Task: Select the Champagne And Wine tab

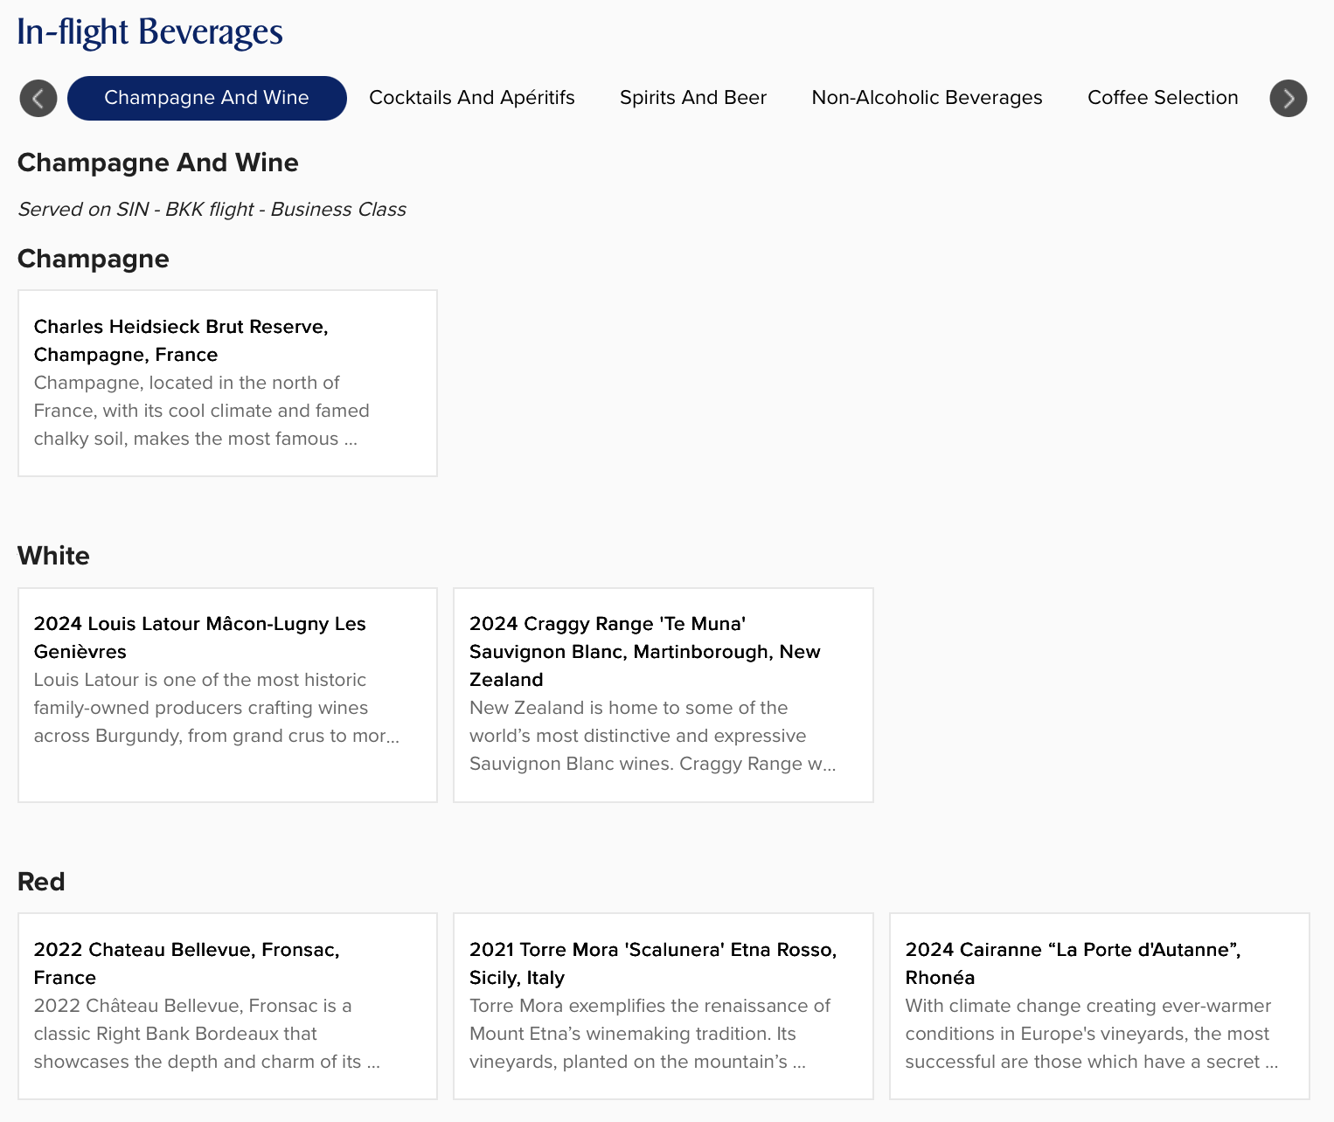Action: pyautogui.click(x=206, y=98)
